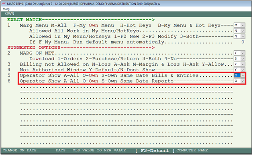Click the Run default menu automatically value 0
The height and width of the screenshot is (155, 253).
[x=243, y=42]
